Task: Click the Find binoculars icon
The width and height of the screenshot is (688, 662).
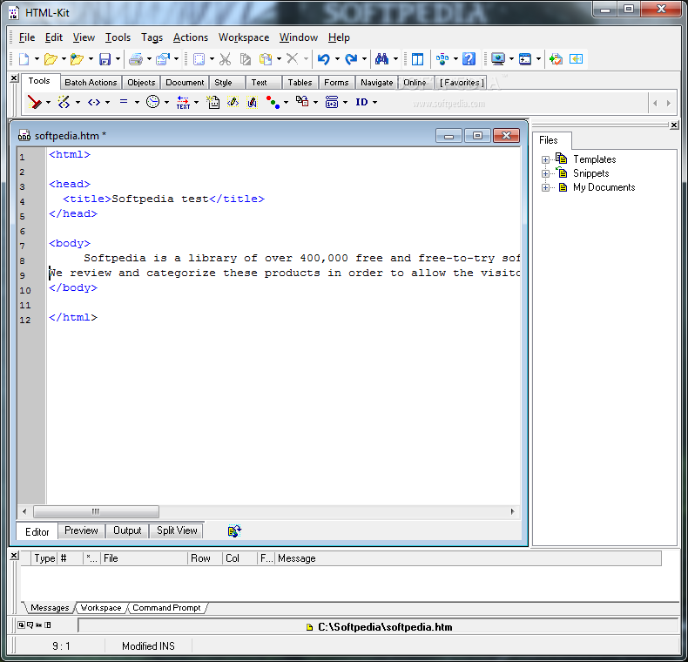Action: 381,59
